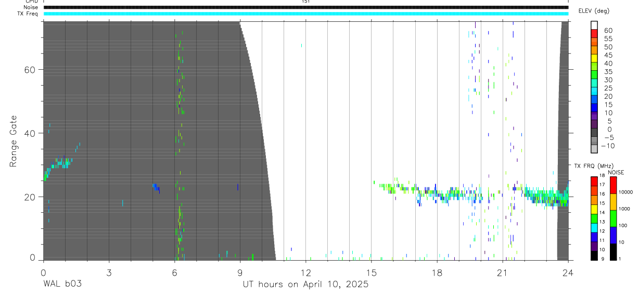Click the black Noise bar at top
Screen dimensions: 639x295
[x=306, y=7]
